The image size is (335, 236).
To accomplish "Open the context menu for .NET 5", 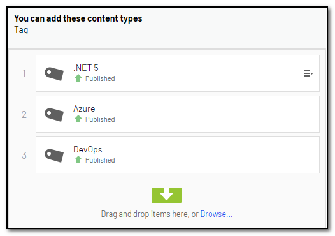I will click(308, 73).
